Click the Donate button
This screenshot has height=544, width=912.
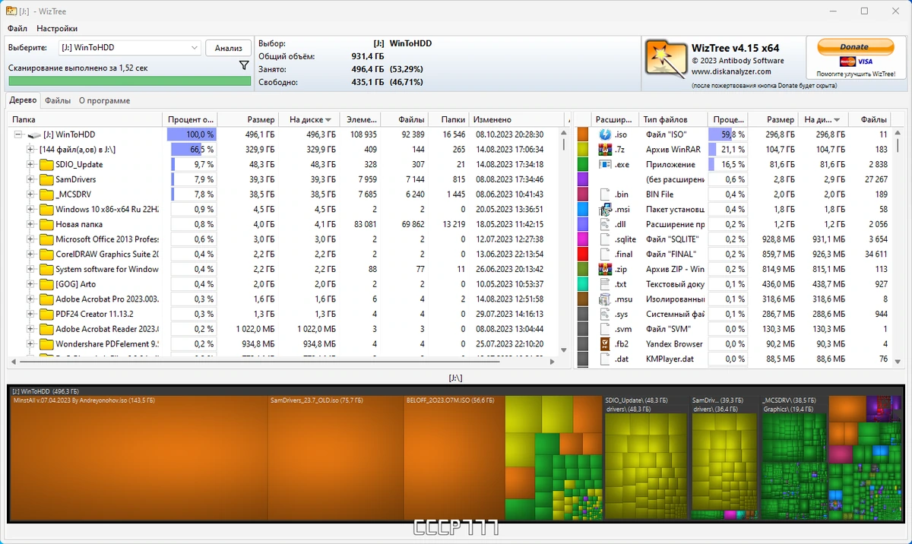855,47
